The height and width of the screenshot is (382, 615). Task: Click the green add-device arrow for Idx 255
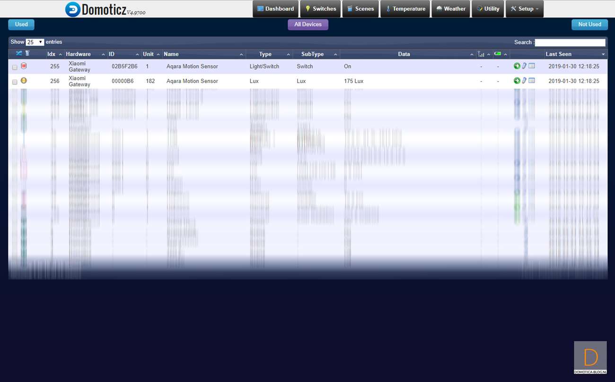[x=517, y=66]
